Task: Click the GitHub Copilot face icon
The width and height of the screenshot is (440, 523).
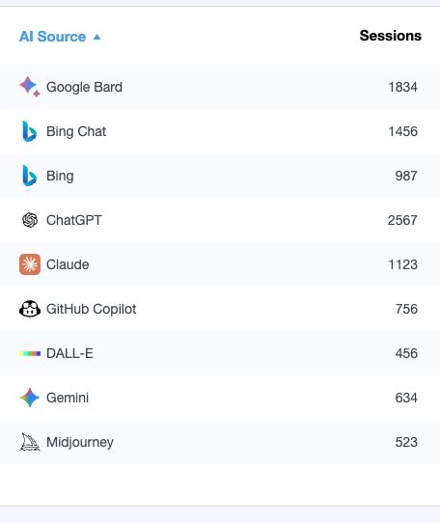Action: pos(30,309)
